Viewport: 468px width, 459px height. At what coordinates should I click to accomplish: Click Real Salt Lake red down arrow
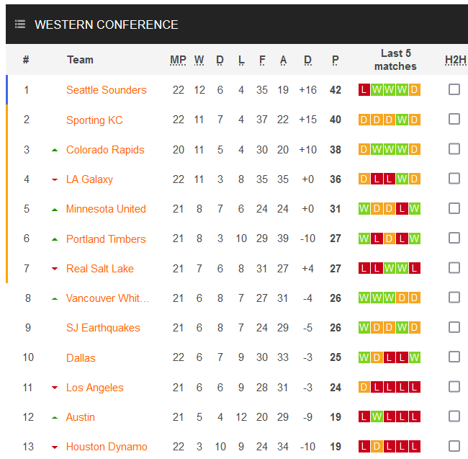click(x=55, y=269)
